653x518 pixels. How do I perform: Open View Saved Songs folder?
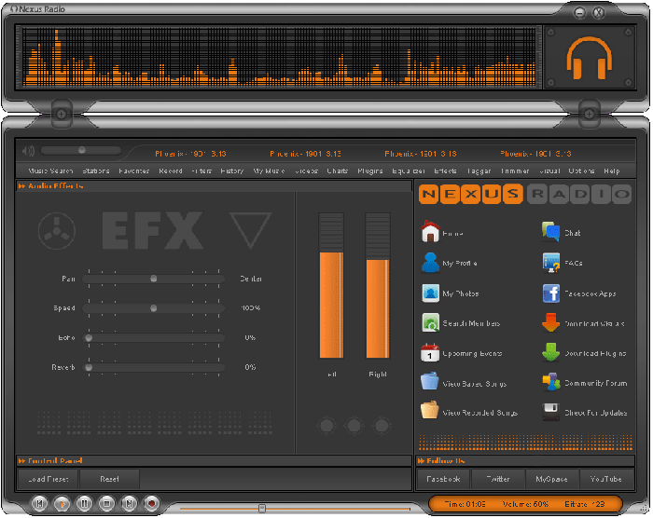(429, 381)
